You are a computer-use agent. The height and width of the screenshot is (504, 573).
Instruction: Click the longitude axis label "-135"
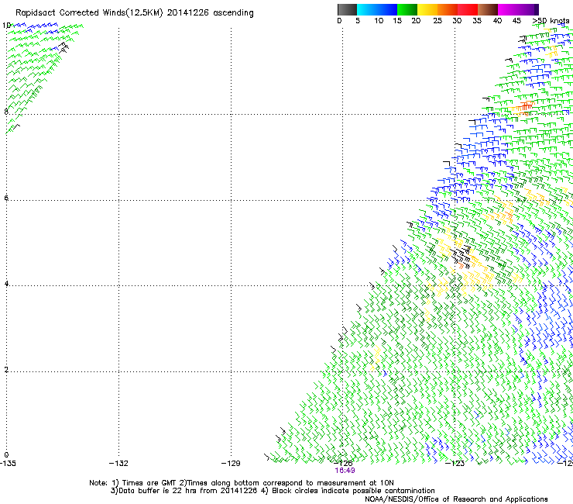pyautogui.click(x=8, y=464)
